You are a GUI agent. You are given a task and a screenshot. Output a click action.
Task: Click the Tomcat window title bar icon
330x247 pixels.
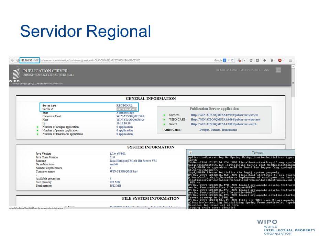tap(190, 153)
